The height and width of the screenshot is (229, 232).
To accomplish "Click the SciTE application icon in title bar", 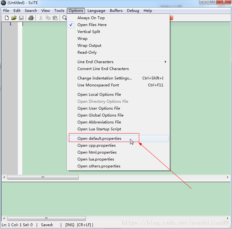I will coord(3,3).
